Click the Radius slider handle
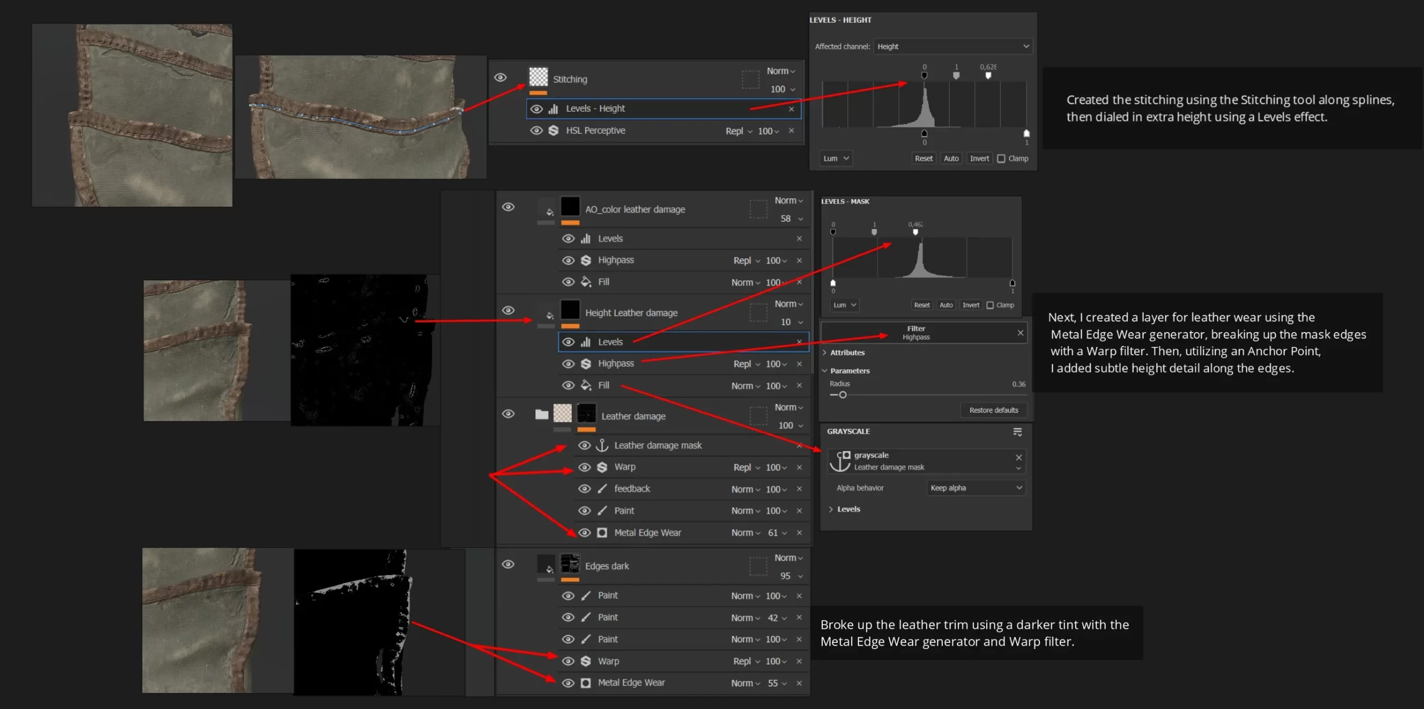The height and width of the screenshot is (709, 1424). coord(843,395)
